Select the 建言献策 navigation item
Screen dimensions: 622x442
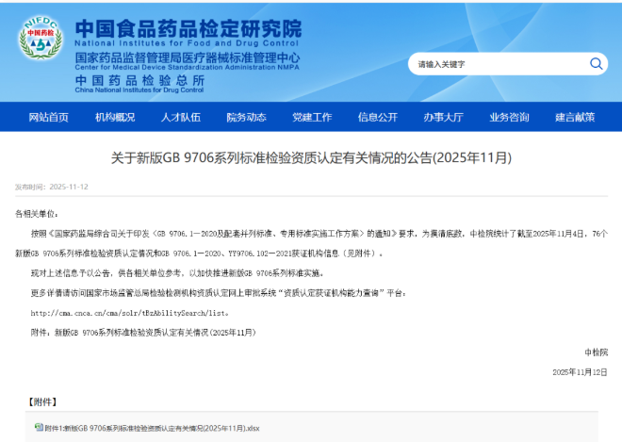[575, 118]
